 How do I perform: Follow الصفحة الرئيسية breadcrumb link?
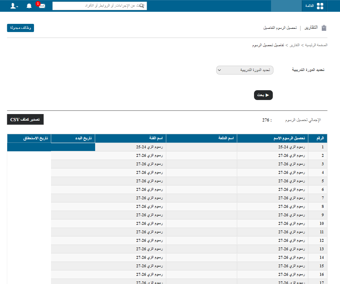316,45
